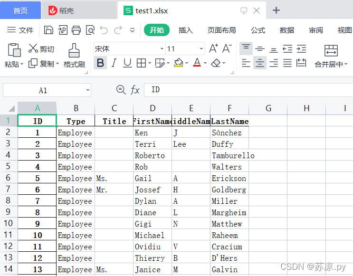This screenshot has height=276, width=353.
Task: Open the font size dropdown arrow
Action: coord(201,48)
